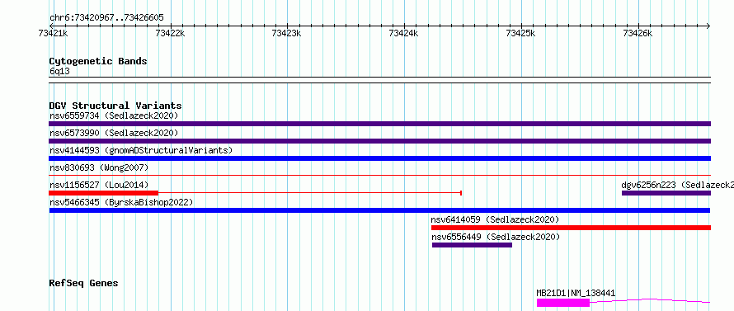Open the nsv6414059 (Sedlazeck2020) variant label

(x=496, y=219)
